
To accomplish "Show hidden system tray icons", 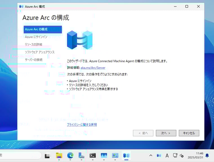I will point(151,156).
